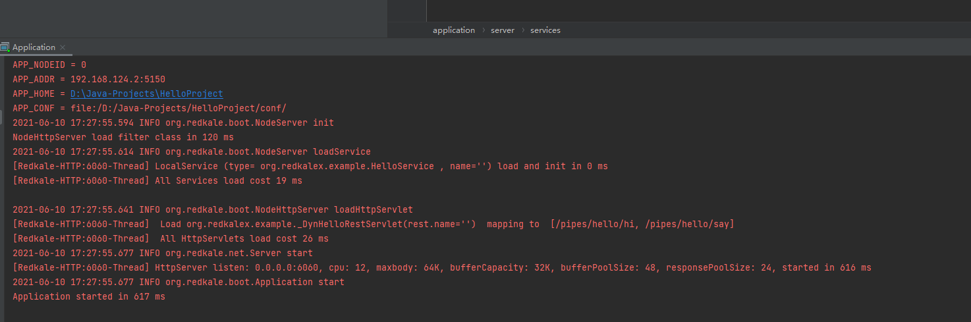This screenshot has height=322, width=971.
Task: Select the load filter class log line
Action: (123, 138)
